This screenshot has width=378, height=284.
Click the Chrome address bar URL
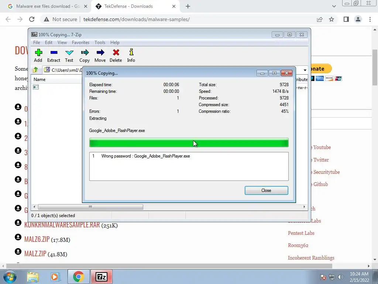137,19
